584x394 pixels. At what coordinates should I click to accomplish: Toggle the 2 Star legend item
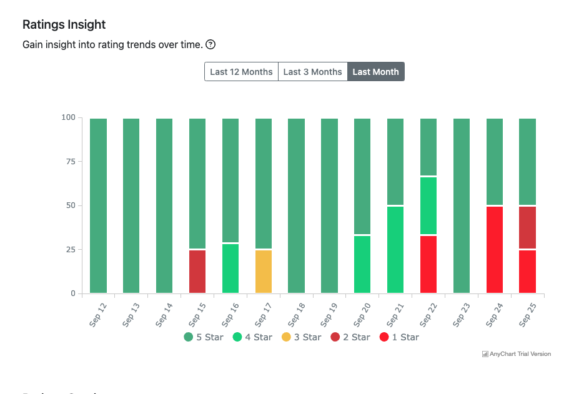tap(350, 337)
